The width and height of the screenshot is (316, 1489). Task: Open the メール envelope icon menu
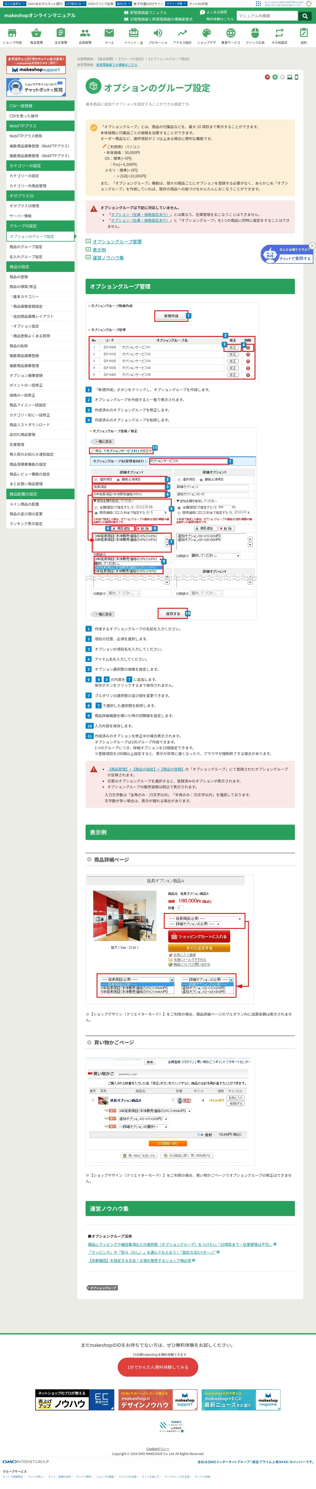click(x=109, y=36)
